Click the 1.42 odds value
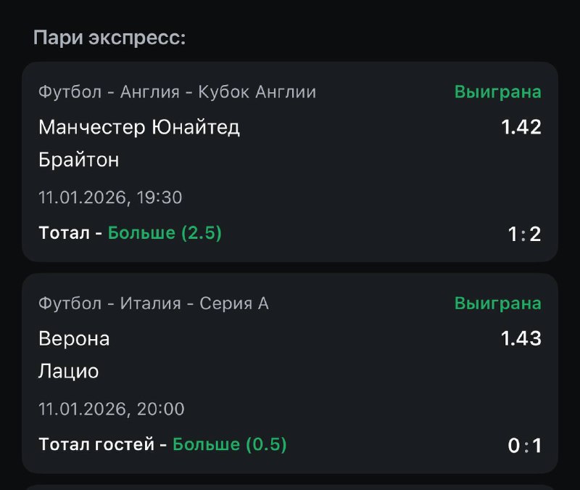 click(x=521, y=127)
